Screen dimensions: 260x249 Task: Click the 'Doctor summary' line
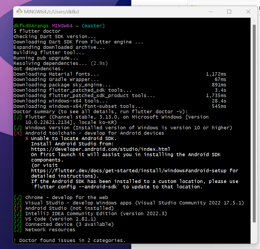pyautogui.click(x=101, y=112)
